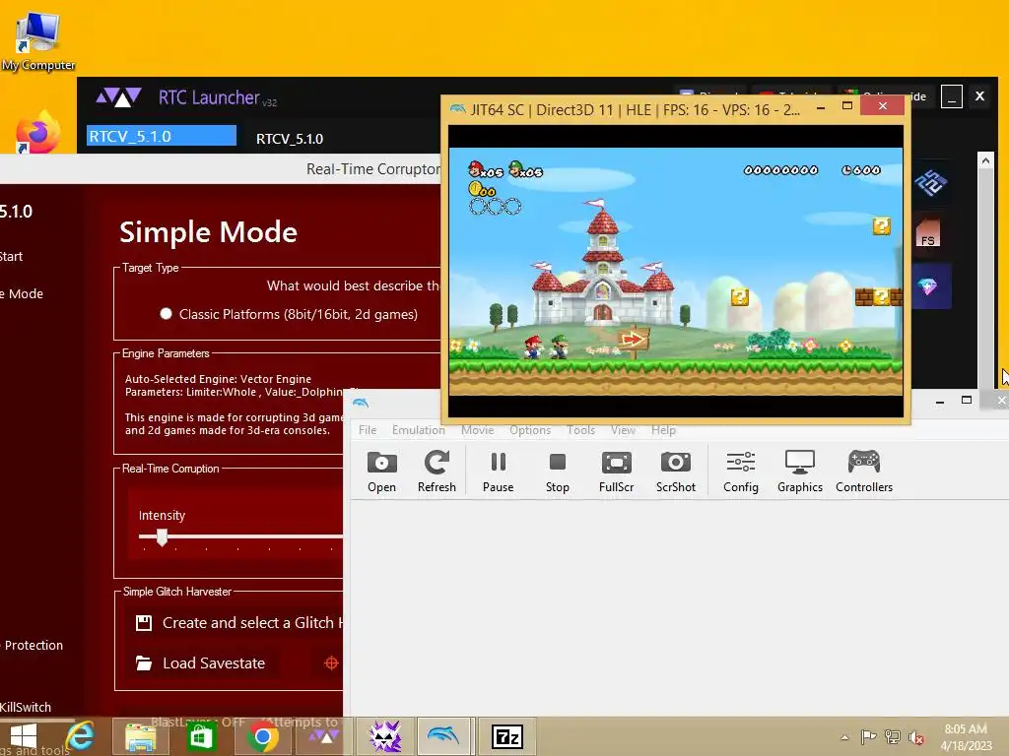Click the PCSX2 icon in RTC Launcher sidebar
Screen dimensions: 1009x756
(x=930, y=183)
